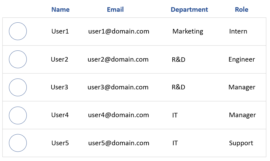
Task: Select the radio circle for User5
Action: pos(18,143)
